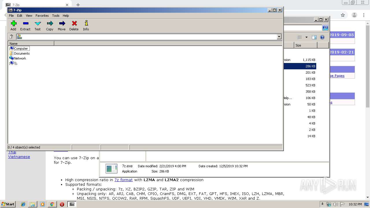Click the Vietnamese language link
This screenshot has height=208, width=370.
tap(19, 157)
